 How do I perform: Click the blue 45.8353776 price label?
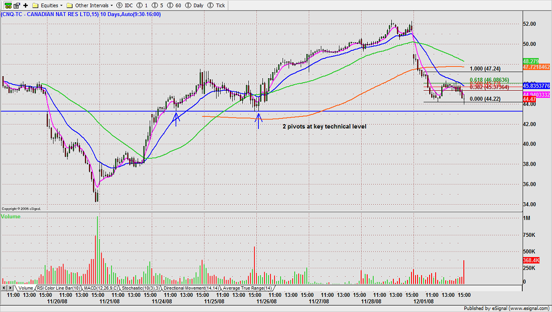point(536,86)
